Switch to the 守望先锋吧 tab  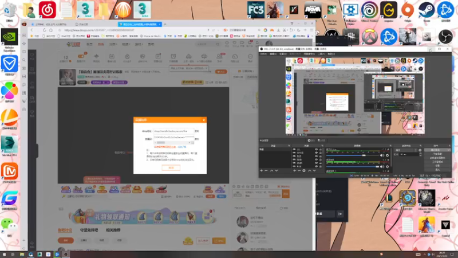tap(89, 230)
